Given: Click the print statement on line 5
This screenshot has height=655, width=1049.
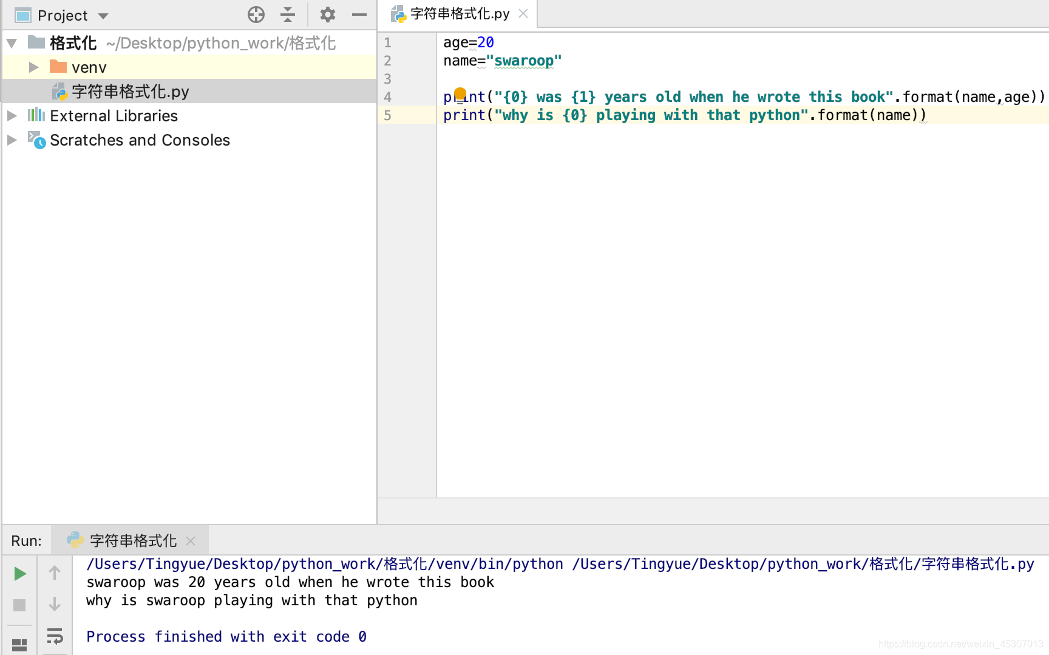Looking at the screenshot, I should pyautogui.click(x=685, y=115).
